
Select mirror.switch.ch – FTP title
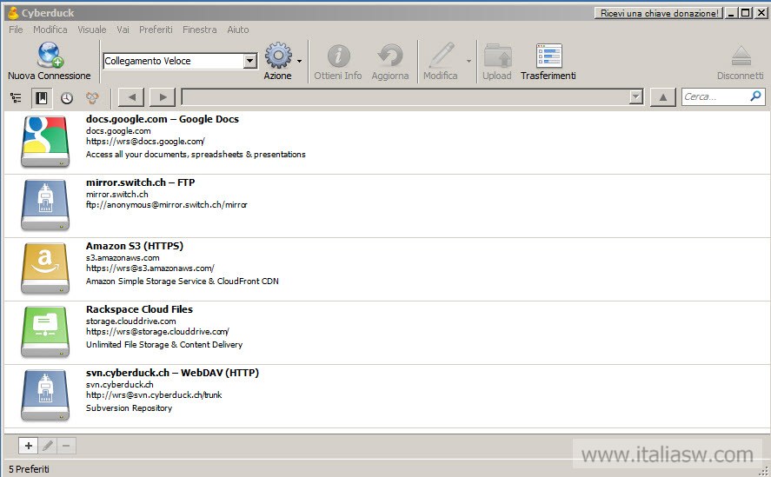pyautogui.click(x=140, y=182)
